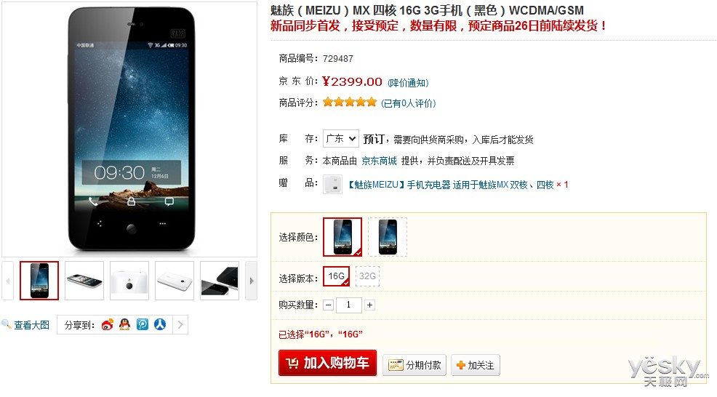Open 降价通知 price drop link

pos(408,83)
